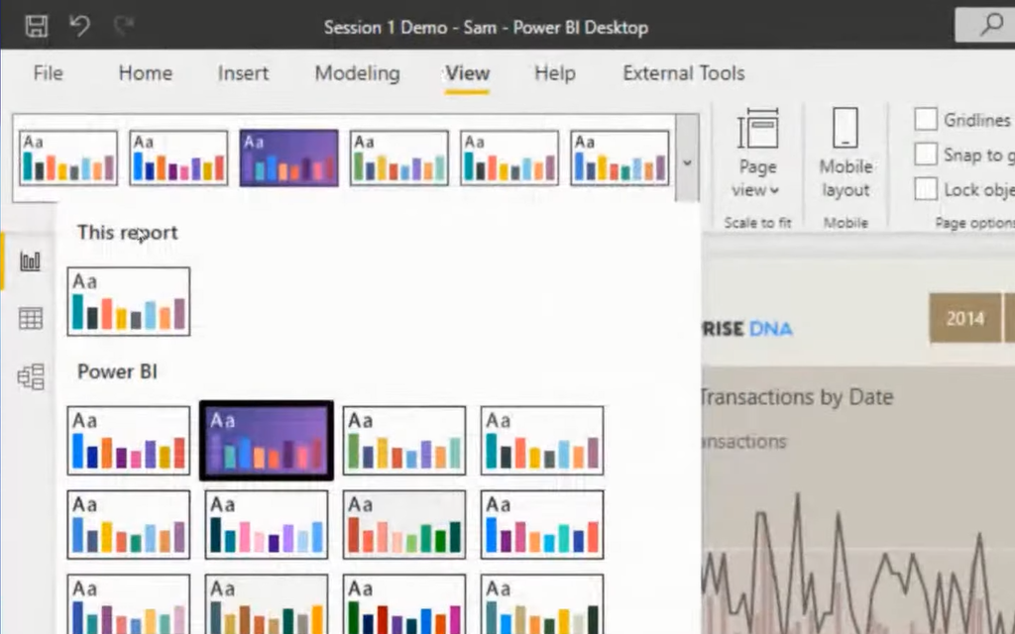Switch to Report view in left sidebar

(31, 262)
